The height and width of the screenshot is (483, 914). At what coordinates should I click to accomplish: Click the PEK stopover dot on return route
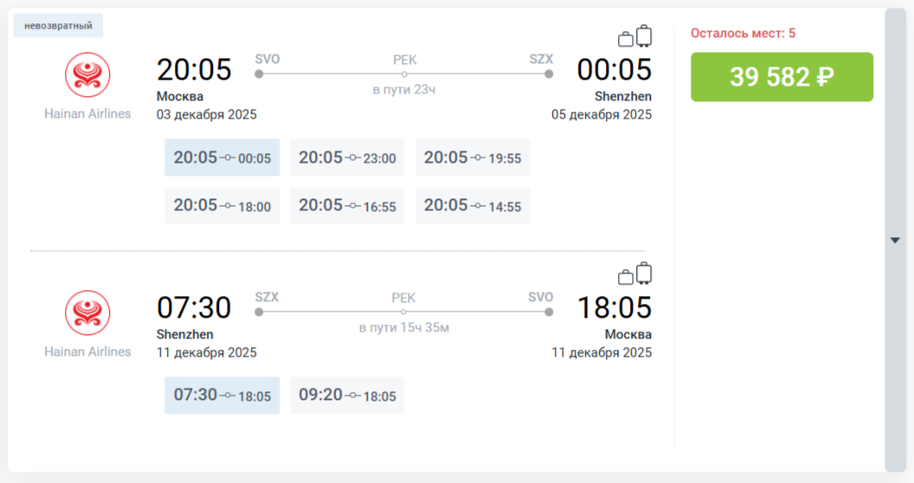404,312
